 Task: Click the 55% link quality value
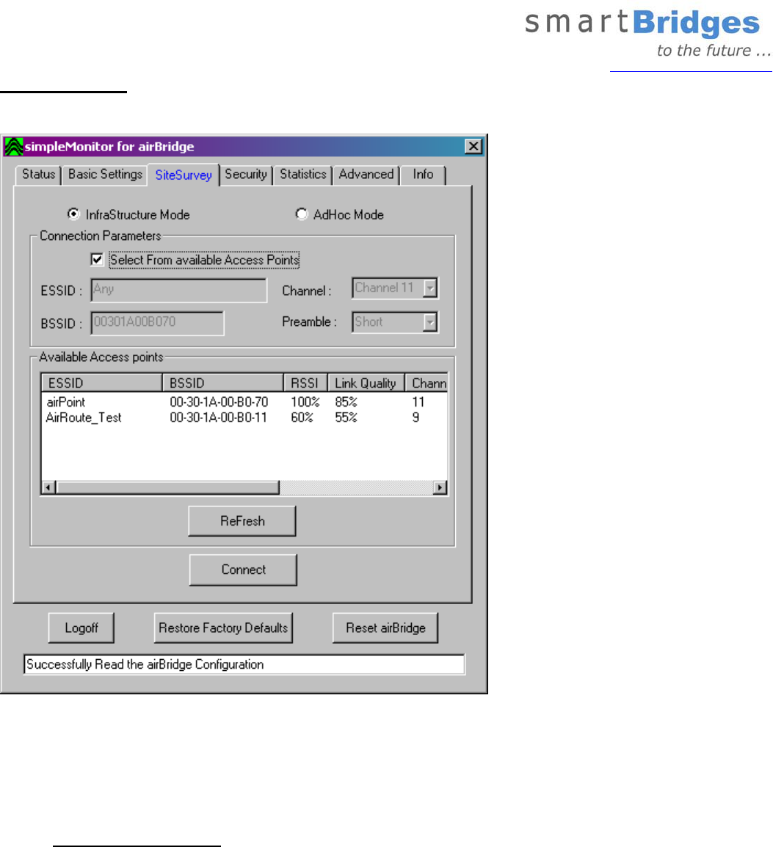(x=346, y=418)
